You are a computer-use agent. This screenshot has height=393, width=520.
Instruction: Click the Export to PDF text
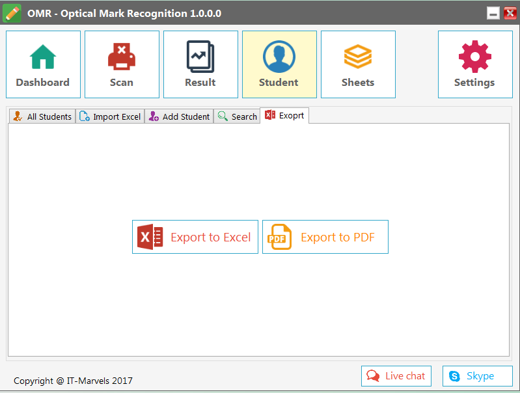pyautogui.click(x=338, y=237)
